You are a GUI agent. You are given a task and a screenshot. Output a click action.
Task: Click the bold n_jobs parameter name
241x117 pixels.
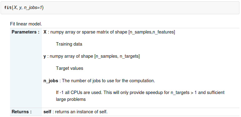(x=51, y=81)
